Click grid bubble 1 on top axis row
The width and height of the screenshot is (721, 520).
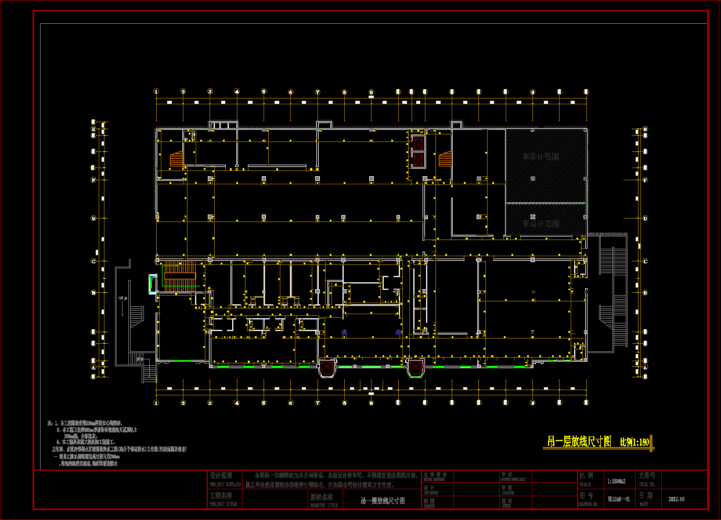point(156,92)
